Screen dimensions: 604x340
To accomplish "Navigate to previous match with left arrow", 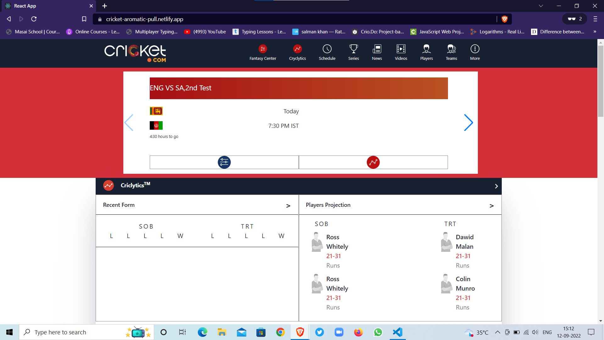I will tap(129, 122).
